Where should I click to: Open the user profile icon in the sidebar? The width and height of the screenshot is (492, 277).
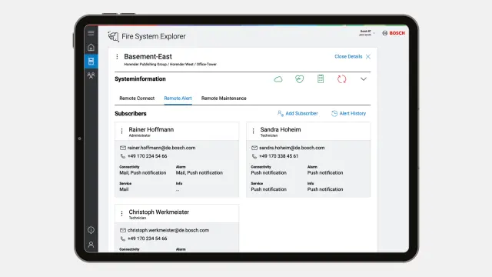click(91, 245)
